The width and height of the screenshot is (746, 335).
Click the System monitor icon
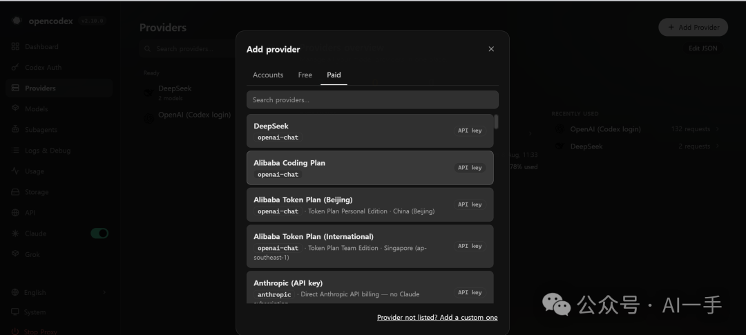pyautogui.click(x=15, y=312)
